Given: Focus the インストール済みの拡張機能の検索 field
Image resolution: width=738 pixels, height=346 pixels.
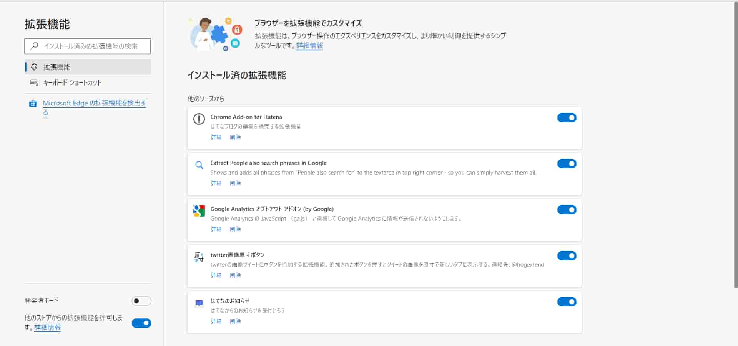Looking at the screenshot, I should tap(88, 46).
